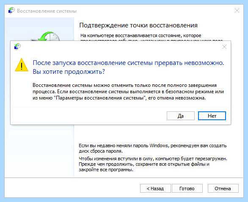Click line starting 'из меню "Параметры восстановления системы"'

point(119,98)
